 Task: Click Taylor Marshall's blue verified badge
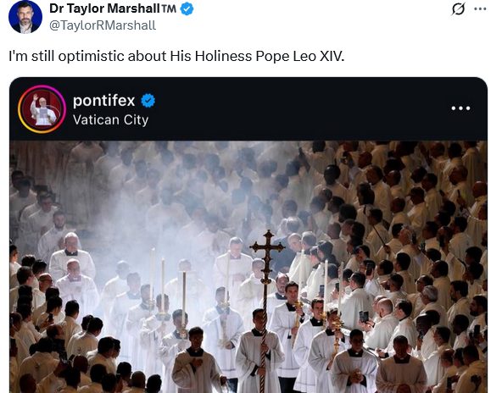[x=187, y=9]
